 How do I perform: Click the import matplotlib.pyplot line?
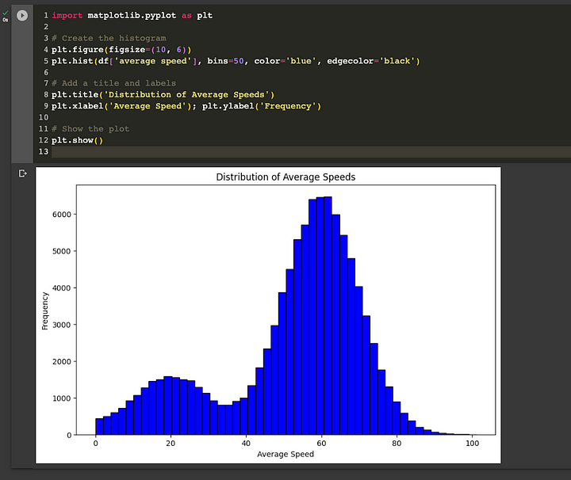(132, 16)
